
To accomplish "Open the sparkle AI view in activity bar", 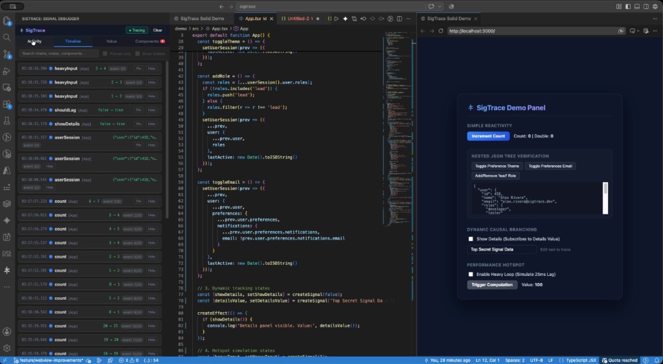I will click(x=6, y=220).
